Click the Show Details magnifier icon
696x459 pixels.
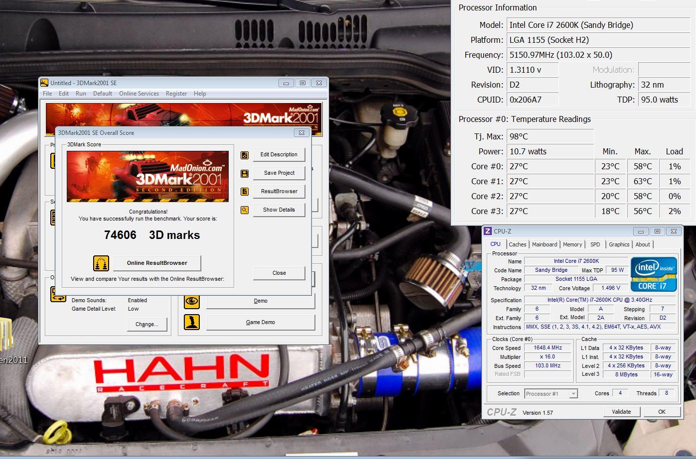point(245,210)
